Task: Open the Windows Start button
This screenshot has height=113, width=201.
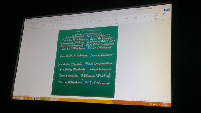Action: (14, 98)
